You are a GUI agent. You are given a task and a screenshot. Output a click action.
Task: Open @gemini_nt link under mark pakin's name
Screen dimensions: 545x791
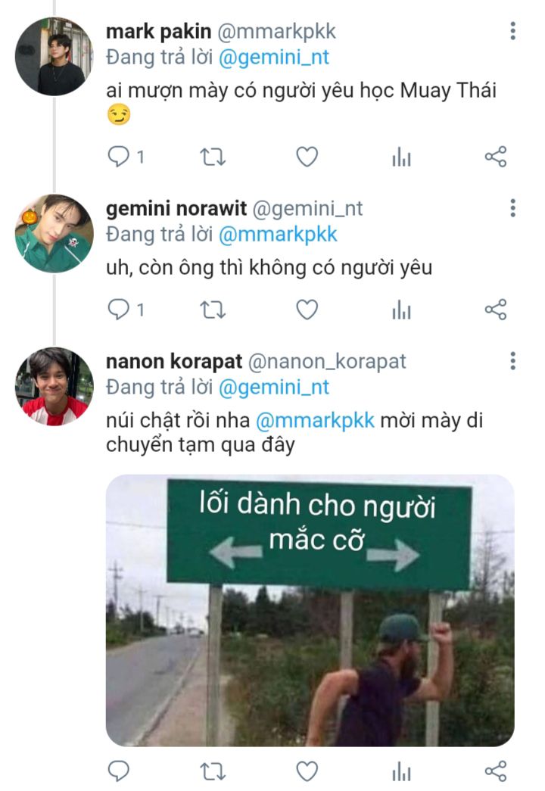pos(274,58)
